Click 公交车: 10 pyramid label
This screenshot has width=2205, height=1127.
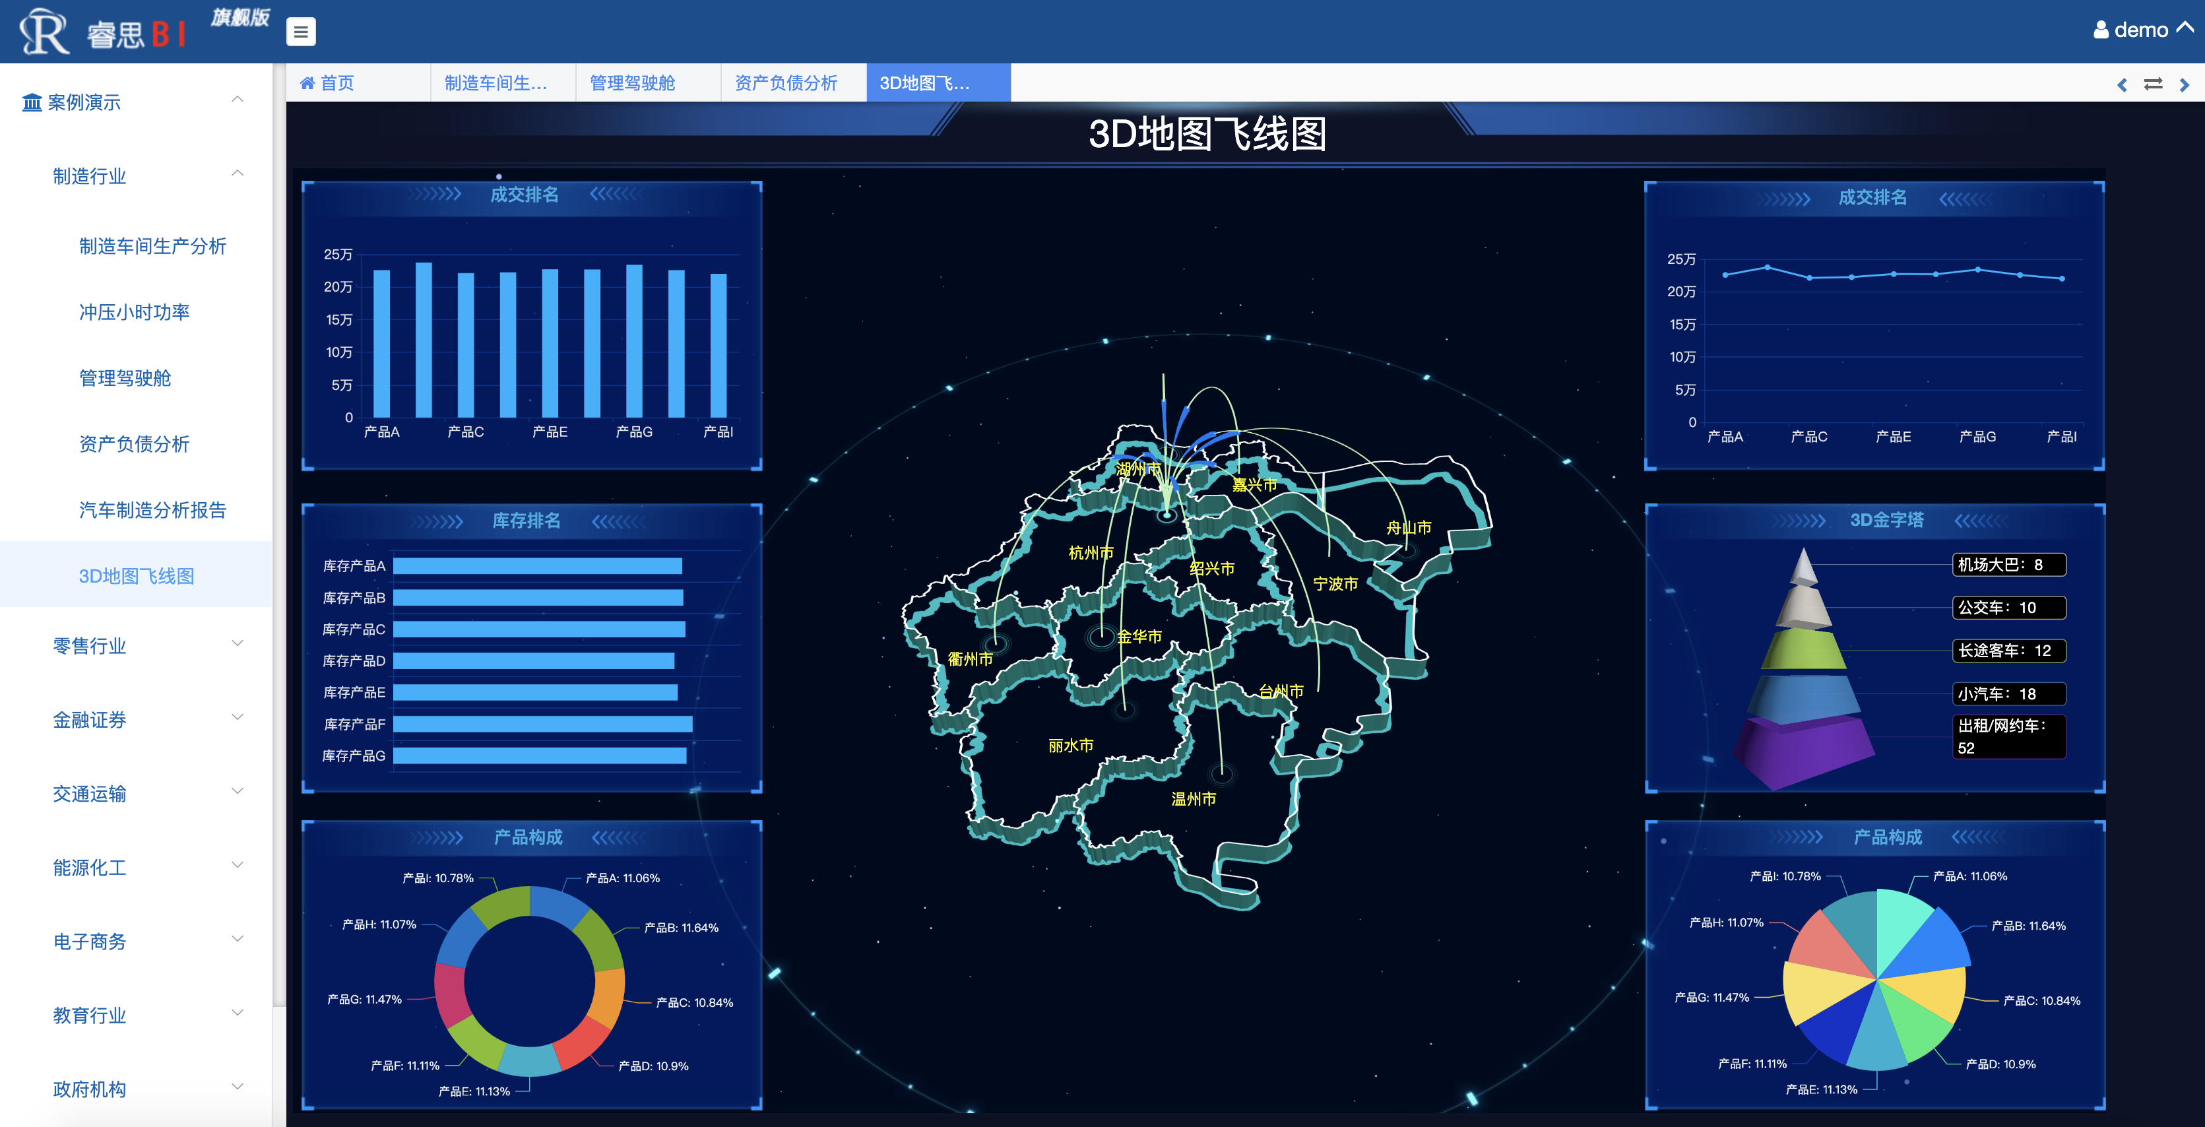point(2008,608)
